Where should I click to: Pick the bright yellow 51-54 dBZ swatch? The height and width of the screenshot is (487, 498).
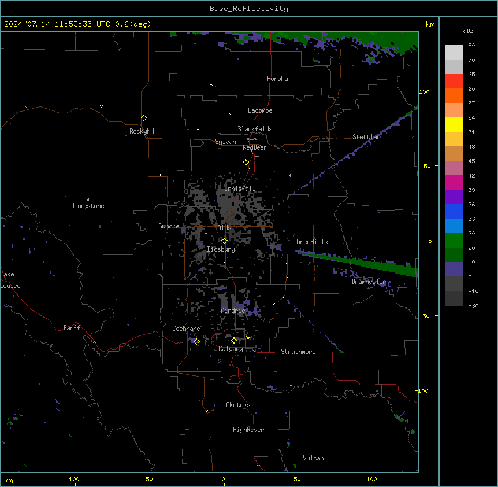point(454,124)
